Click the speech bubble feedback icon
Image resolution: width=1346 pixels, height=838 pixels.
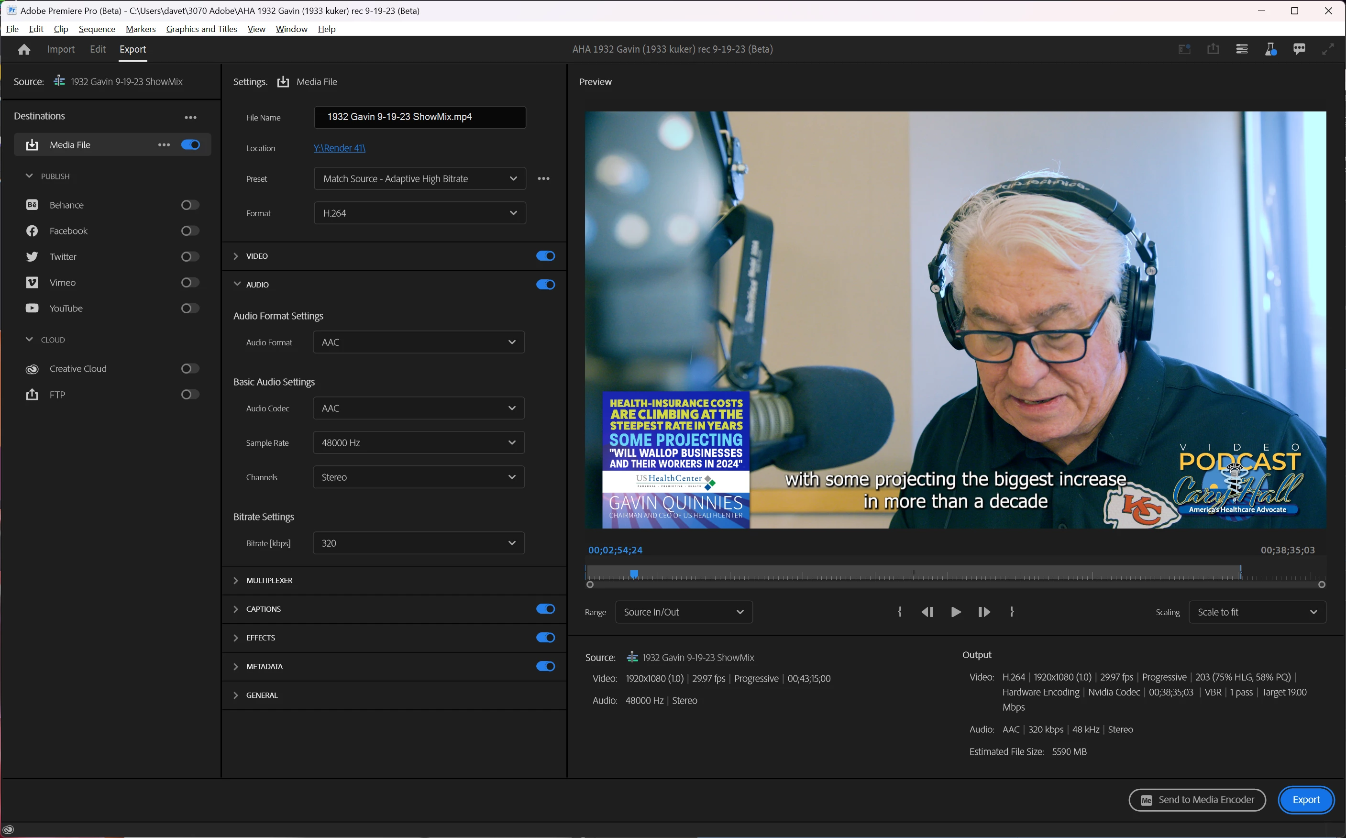[1299, 49]
